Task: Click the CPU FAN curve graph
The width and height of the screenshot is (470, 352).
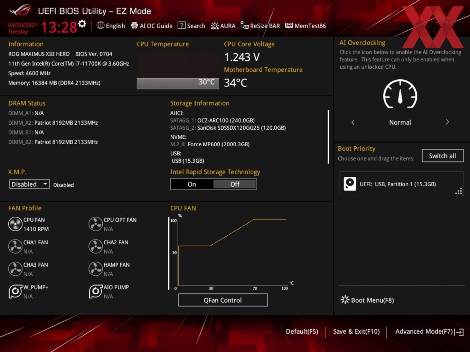Action: click(x=232, y=253)
